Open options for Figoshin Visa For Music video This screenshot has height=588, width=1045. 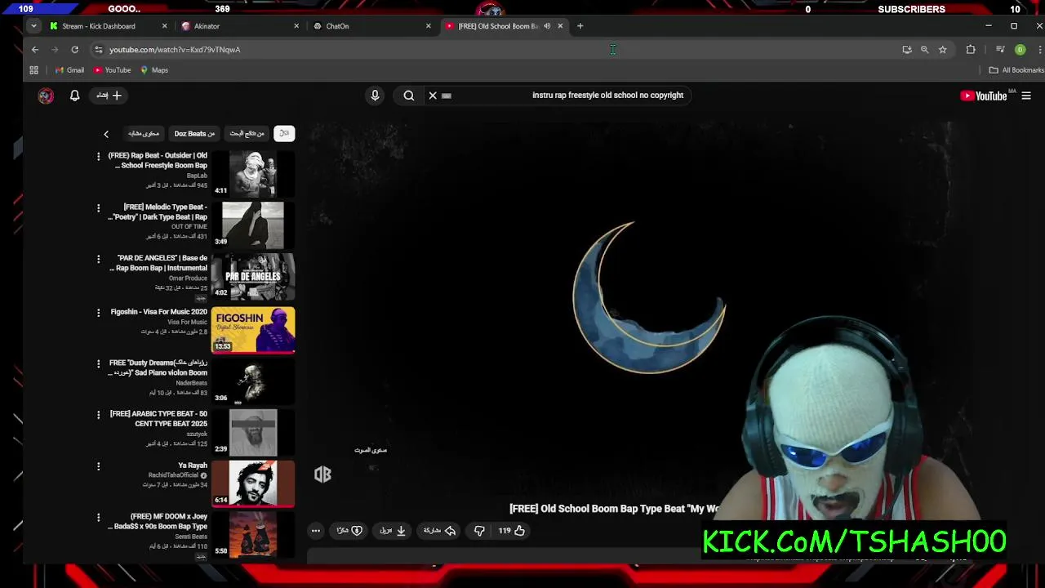pyautogui.click(x=99, y=312)
